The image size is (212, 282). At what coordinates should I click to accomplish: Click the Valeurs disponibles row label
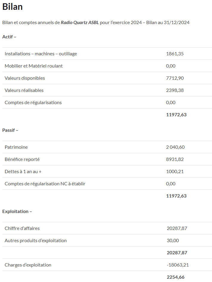tap(25, 78)
